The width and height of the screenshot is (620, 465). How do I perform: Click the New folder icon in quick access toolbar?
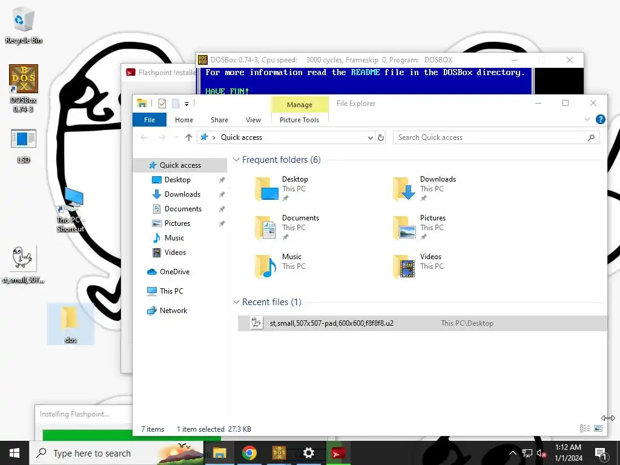point(176,104)
